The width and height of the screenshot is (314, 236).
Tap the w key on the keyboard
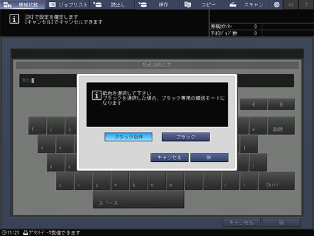[65, 144]
